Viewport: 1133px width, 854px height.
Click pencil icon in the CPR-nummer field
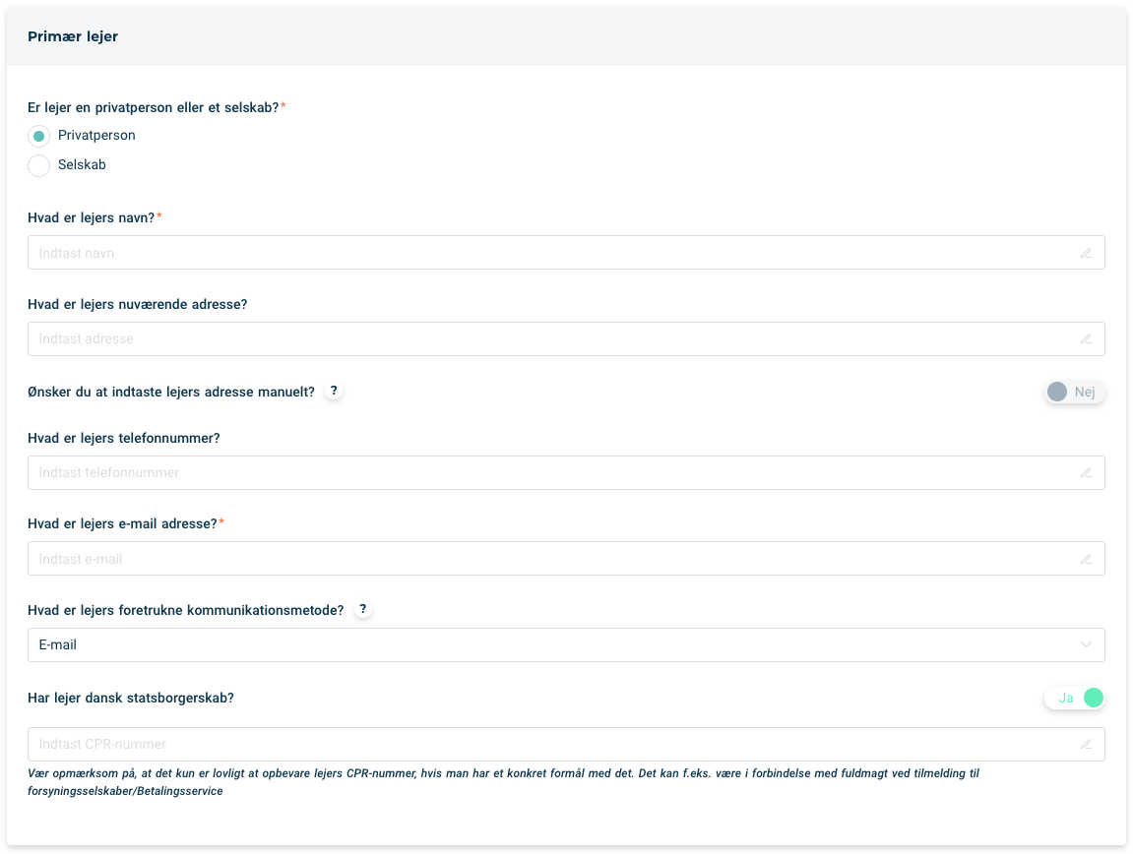(x=1086, y=744)
